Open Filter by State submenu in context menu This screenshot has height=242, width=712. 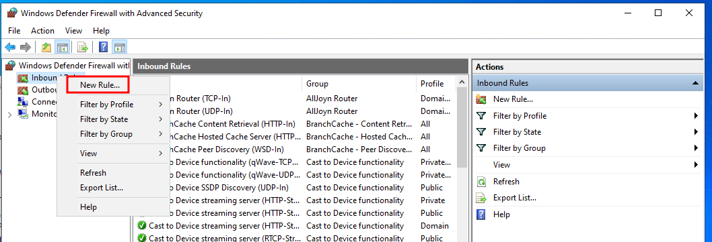pos(113,119)
